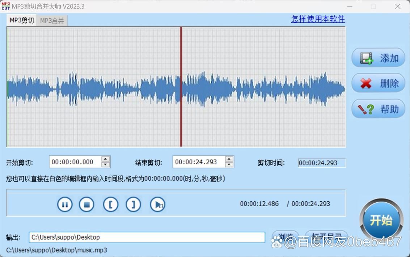Remove the loaded file with 删除
Image resolution: width=410 pixels, height=257 pixels.
click(378, 83)
